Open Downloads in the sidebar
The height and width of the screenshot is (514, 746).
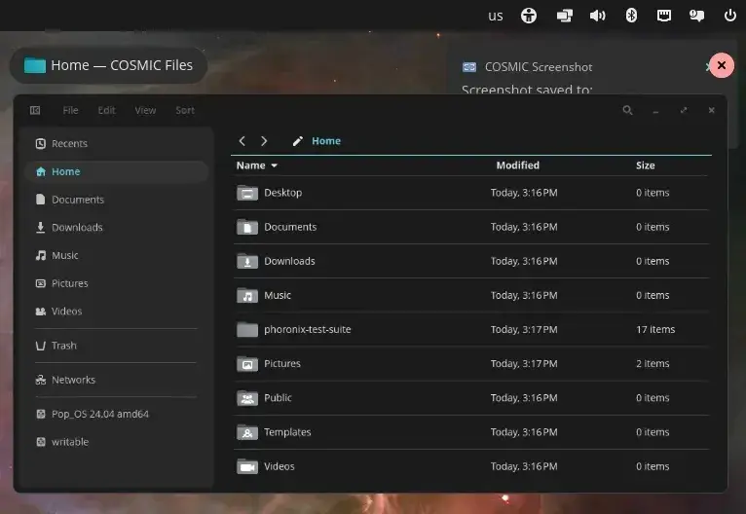click(x=117, y=227)
